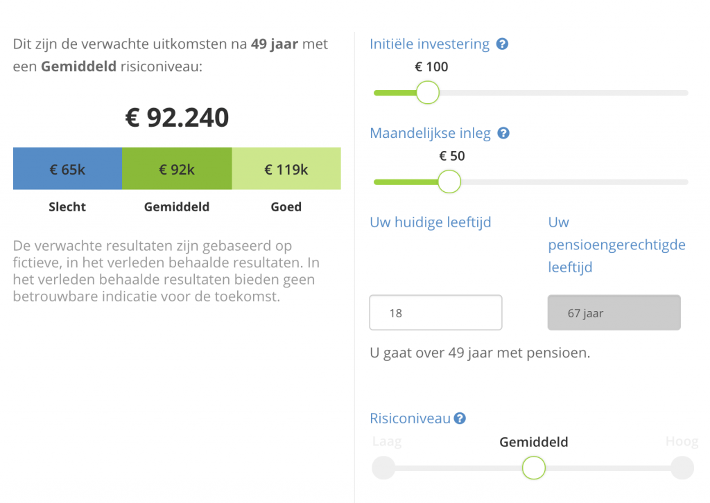
Task: Click the Goed label under the bar
Action: [x=286, y=206]
